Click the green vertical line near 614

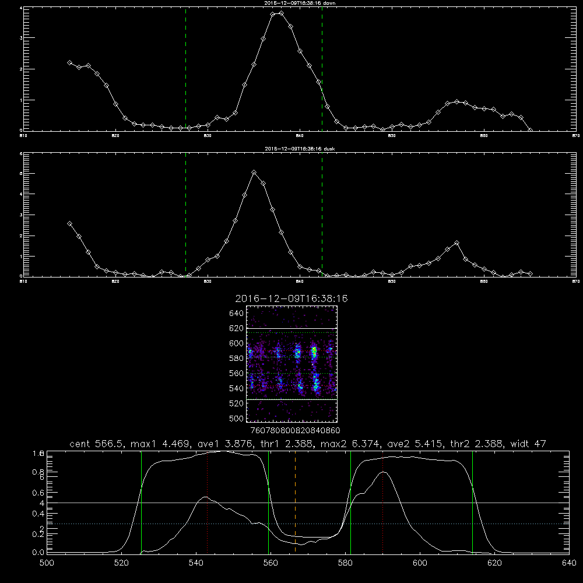(473, 502)
